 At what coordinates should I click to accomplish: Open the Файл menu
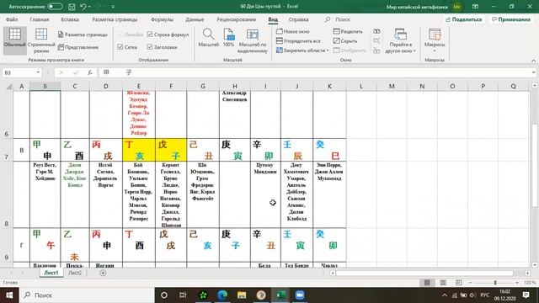point(12,19)
